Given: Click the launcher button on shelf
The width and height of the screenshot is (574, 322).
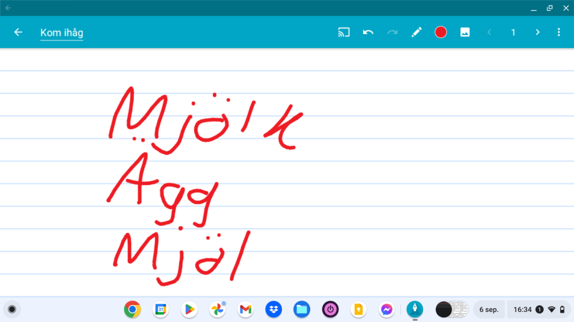Looking at the screenshot, I should [12, 310].
